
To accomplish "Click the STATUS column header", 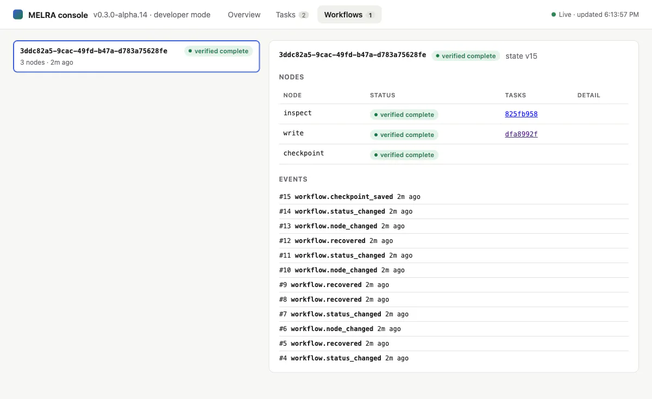I will click(x=383, y=95).
